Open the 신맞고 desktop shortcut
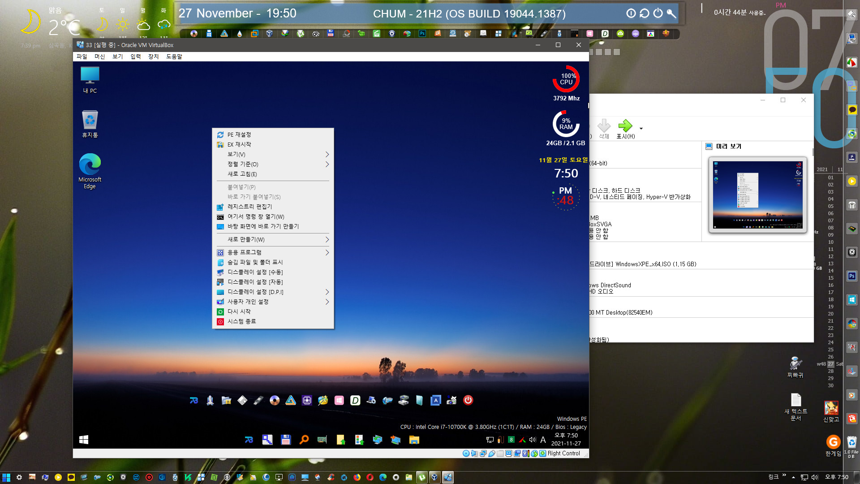The height and width of the screenshot is (484, 860). tap(831, 411)
